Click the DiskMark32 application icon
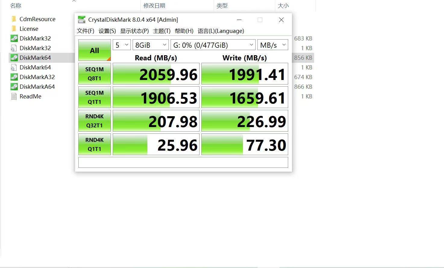Viewport: 444px width, 268px height. [x=14, y=38]
